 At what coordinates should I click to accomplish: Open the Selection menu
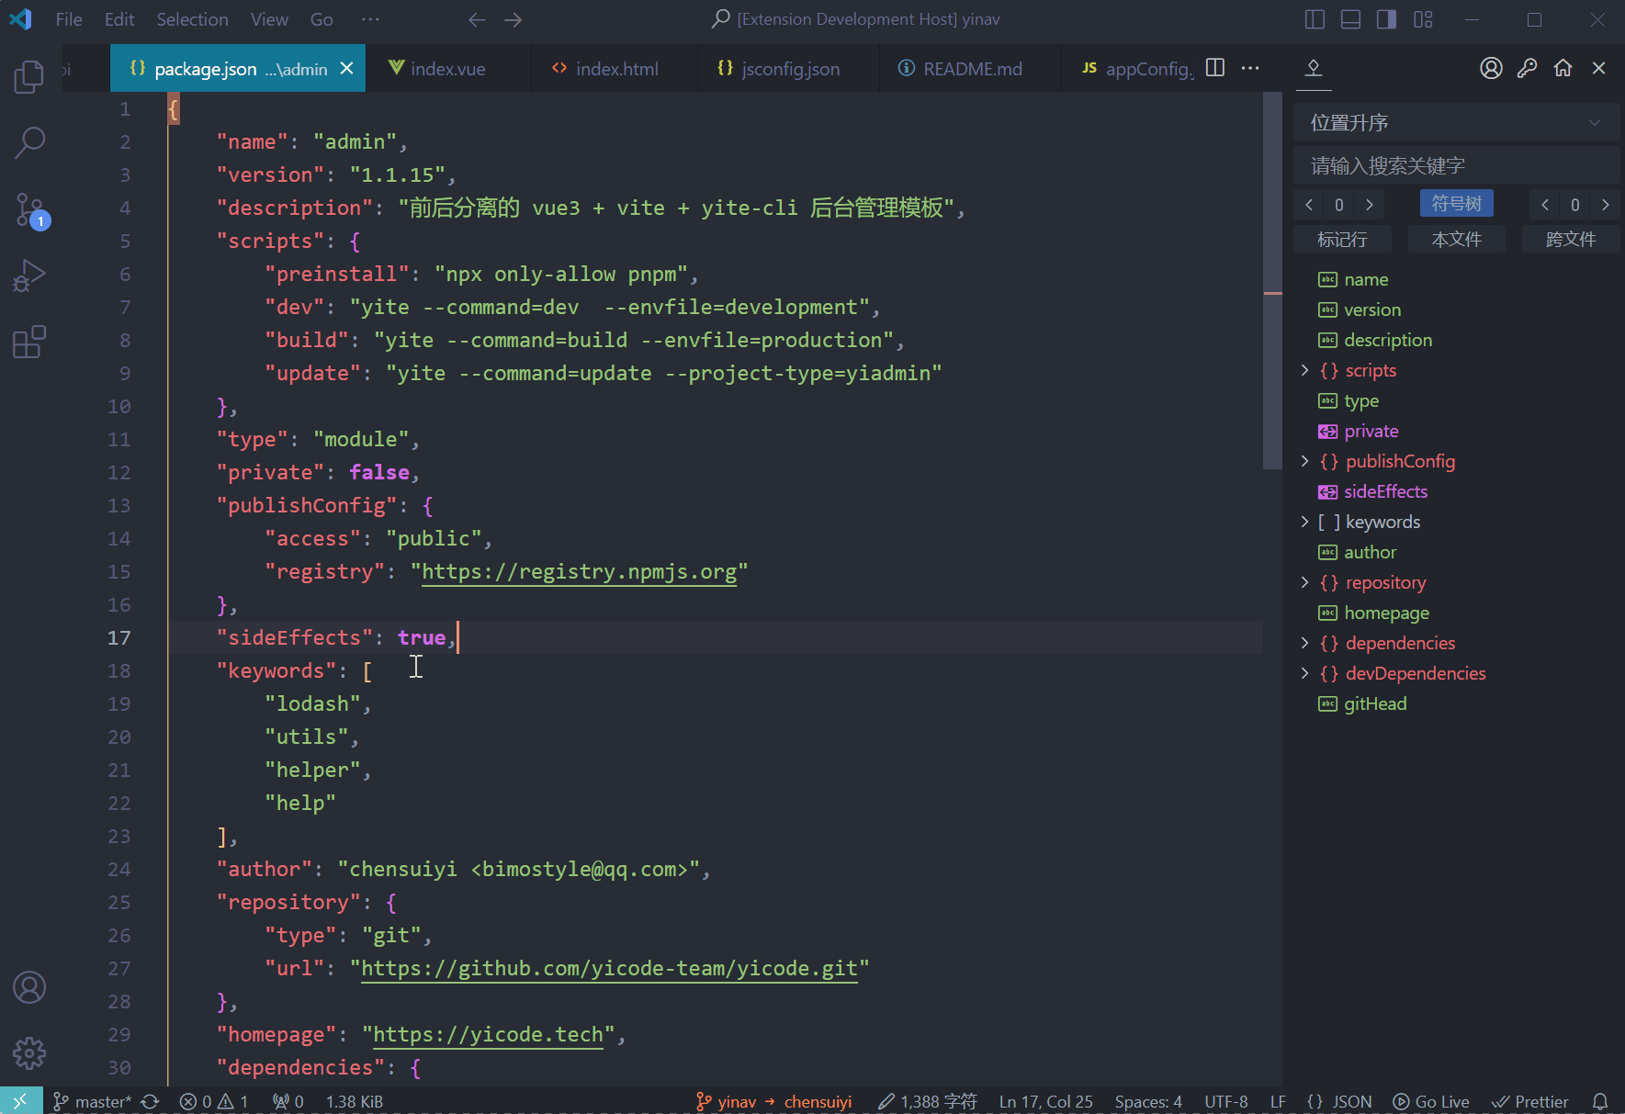point(192,19)
